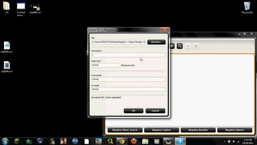Focus the Description text field
257x145 pixels.
(x=128, y=55)
